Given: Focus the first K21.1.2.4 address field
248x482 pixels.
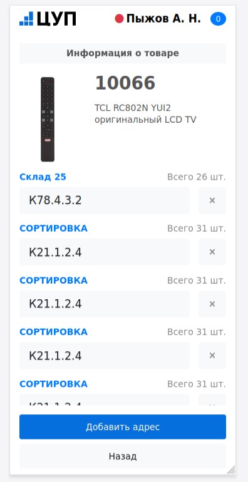Looking at the screenshot, I should (x=105, y=252).
